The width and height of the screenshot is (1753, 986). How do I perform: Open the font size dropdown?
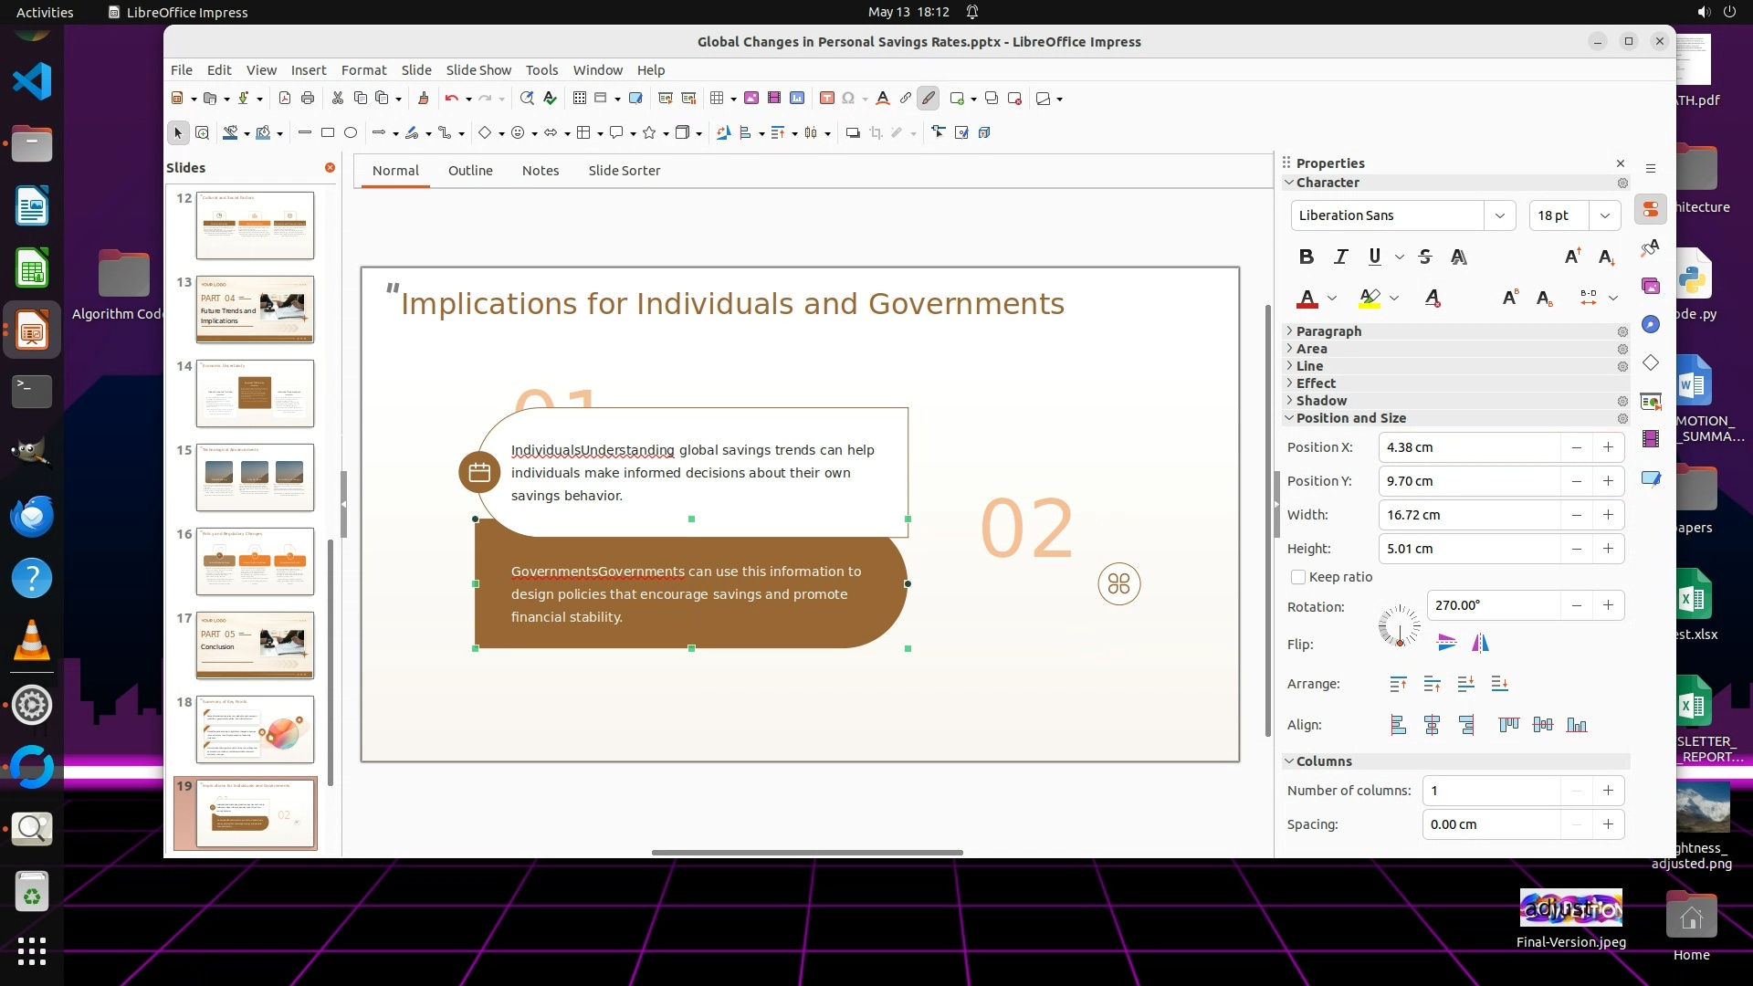click(x=1604, y=215)
